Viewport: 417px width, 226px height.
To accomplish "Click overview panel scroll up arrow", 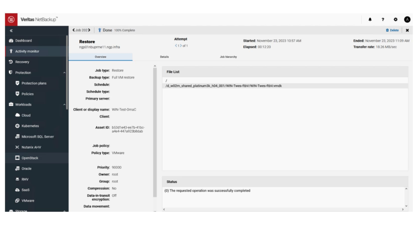I will [x=155, y=66].
